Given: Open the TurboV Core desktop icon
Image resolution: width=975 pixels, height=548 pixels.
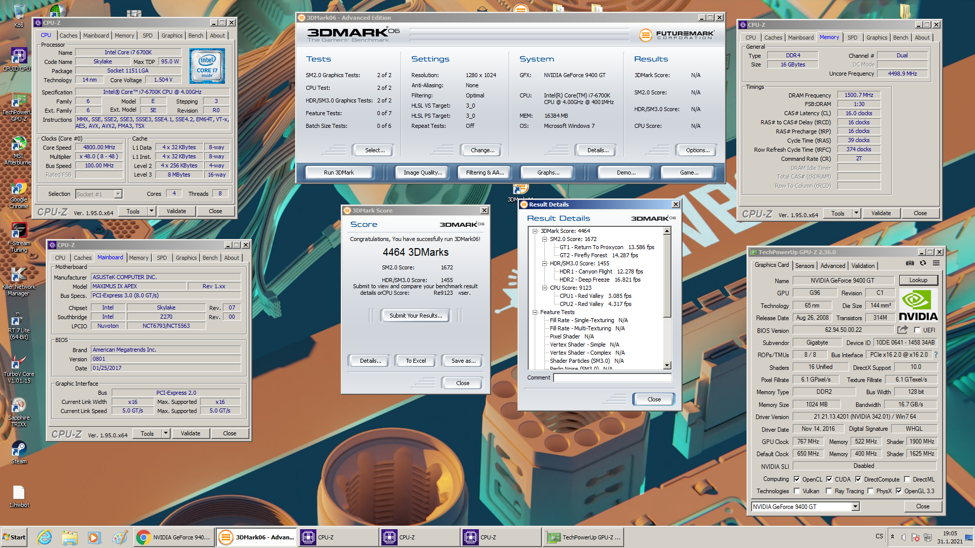Looking at the screenshot, I should coord(18,369).
